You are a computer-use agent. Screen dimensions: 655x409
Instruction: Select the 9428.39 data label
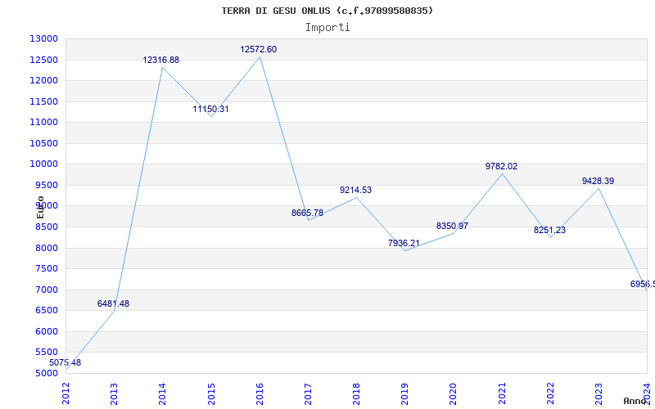tap(599, 181)
